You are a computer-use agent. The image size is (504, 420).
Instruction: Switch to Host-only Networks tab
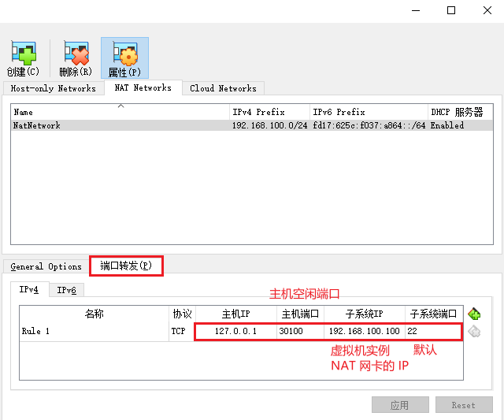[54, 88]
